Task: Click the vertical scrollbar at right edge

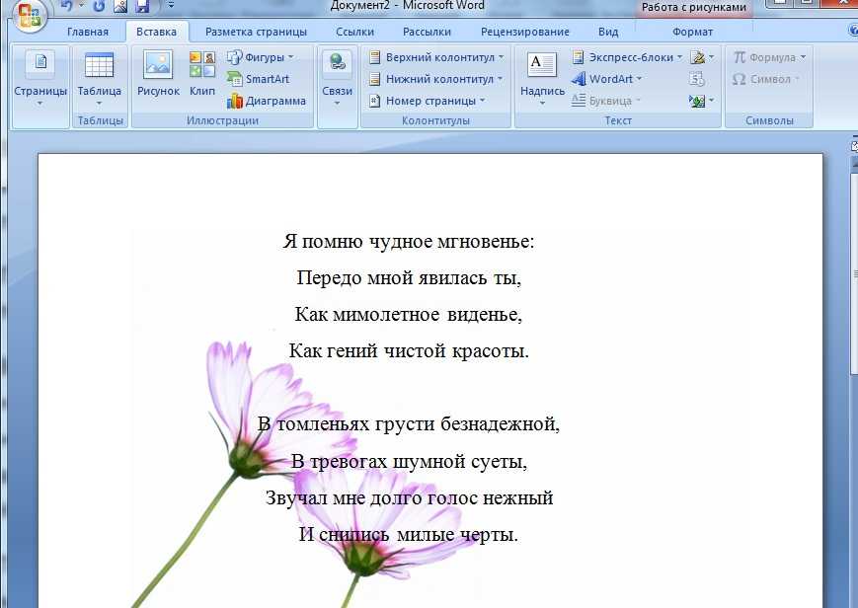Action: pos(854,273)
